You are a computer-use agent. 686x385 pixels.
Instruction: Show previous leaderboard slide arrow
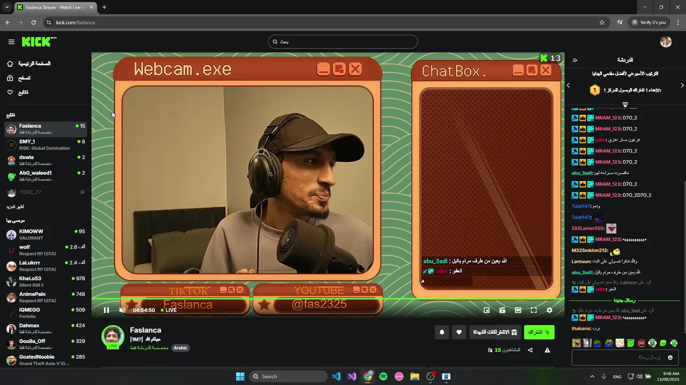pyautogui.click(x=569, y=85)
